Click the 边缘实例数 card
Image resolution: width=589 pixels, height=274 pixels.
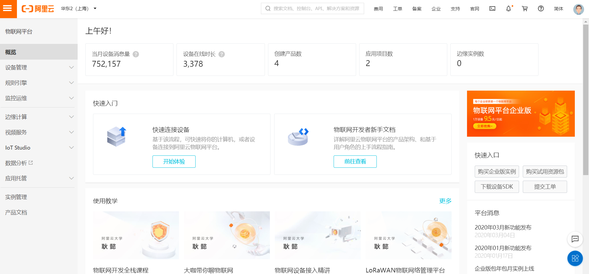[x=494, y=60]
